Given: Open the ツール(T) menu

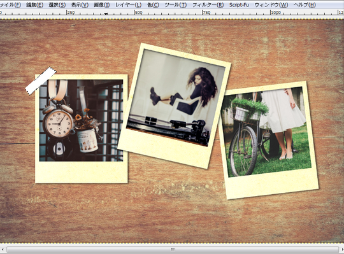Looking at the screenshot, I should click(x=176, y=5).
